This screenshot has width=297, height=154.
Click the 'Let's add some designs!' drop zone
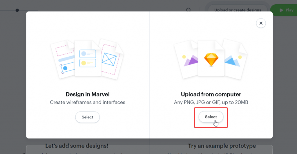pos(77,146)
